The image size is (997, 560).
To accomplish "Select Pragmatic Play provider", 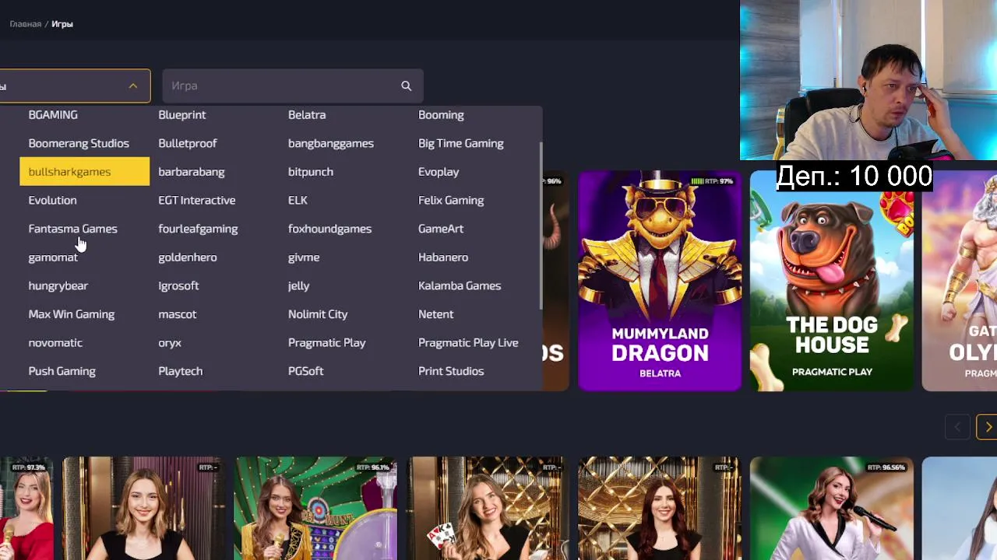I will coord(326,343).
